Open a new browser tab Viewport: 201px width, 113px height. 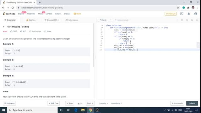(40, 3)
